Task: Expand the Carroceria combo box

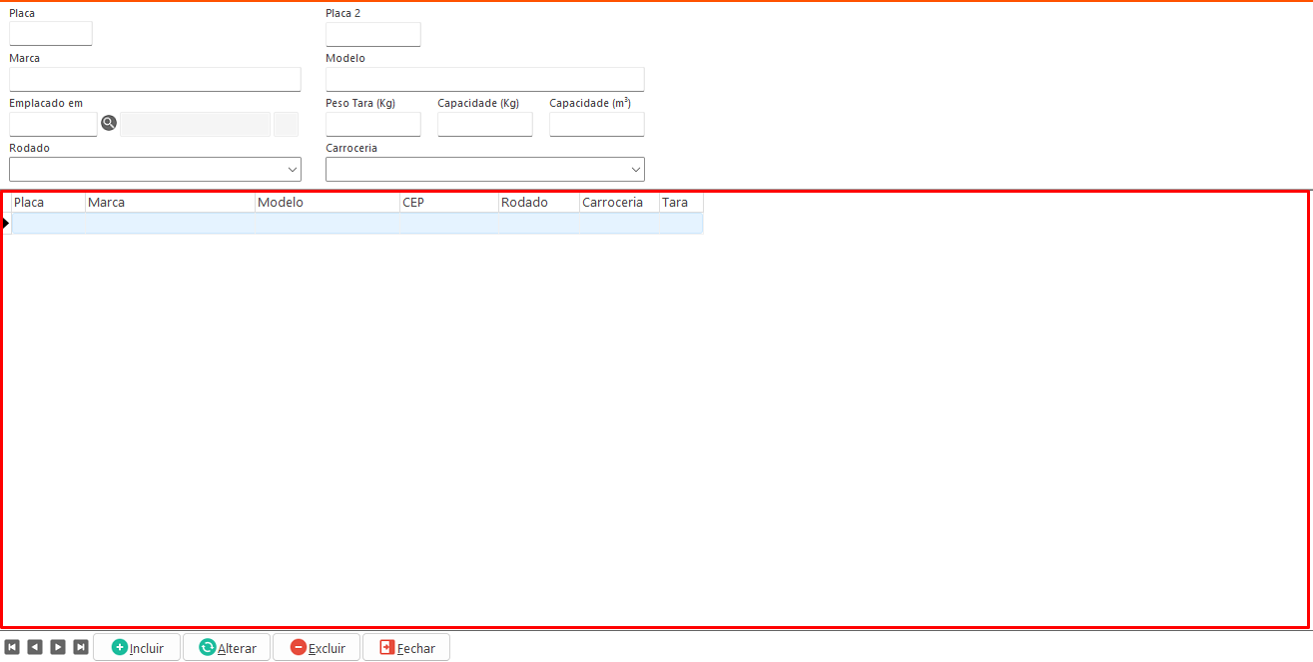Action: (484, 169)
